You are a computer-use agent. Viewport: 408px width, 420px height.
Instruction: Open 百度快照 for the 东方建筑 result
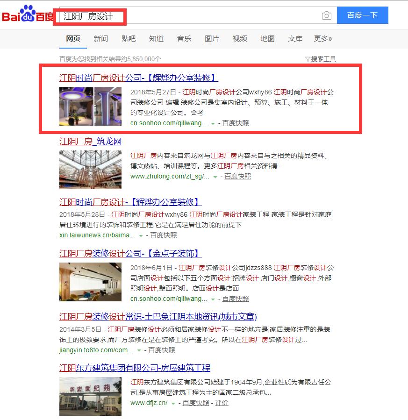click(196, 403)
